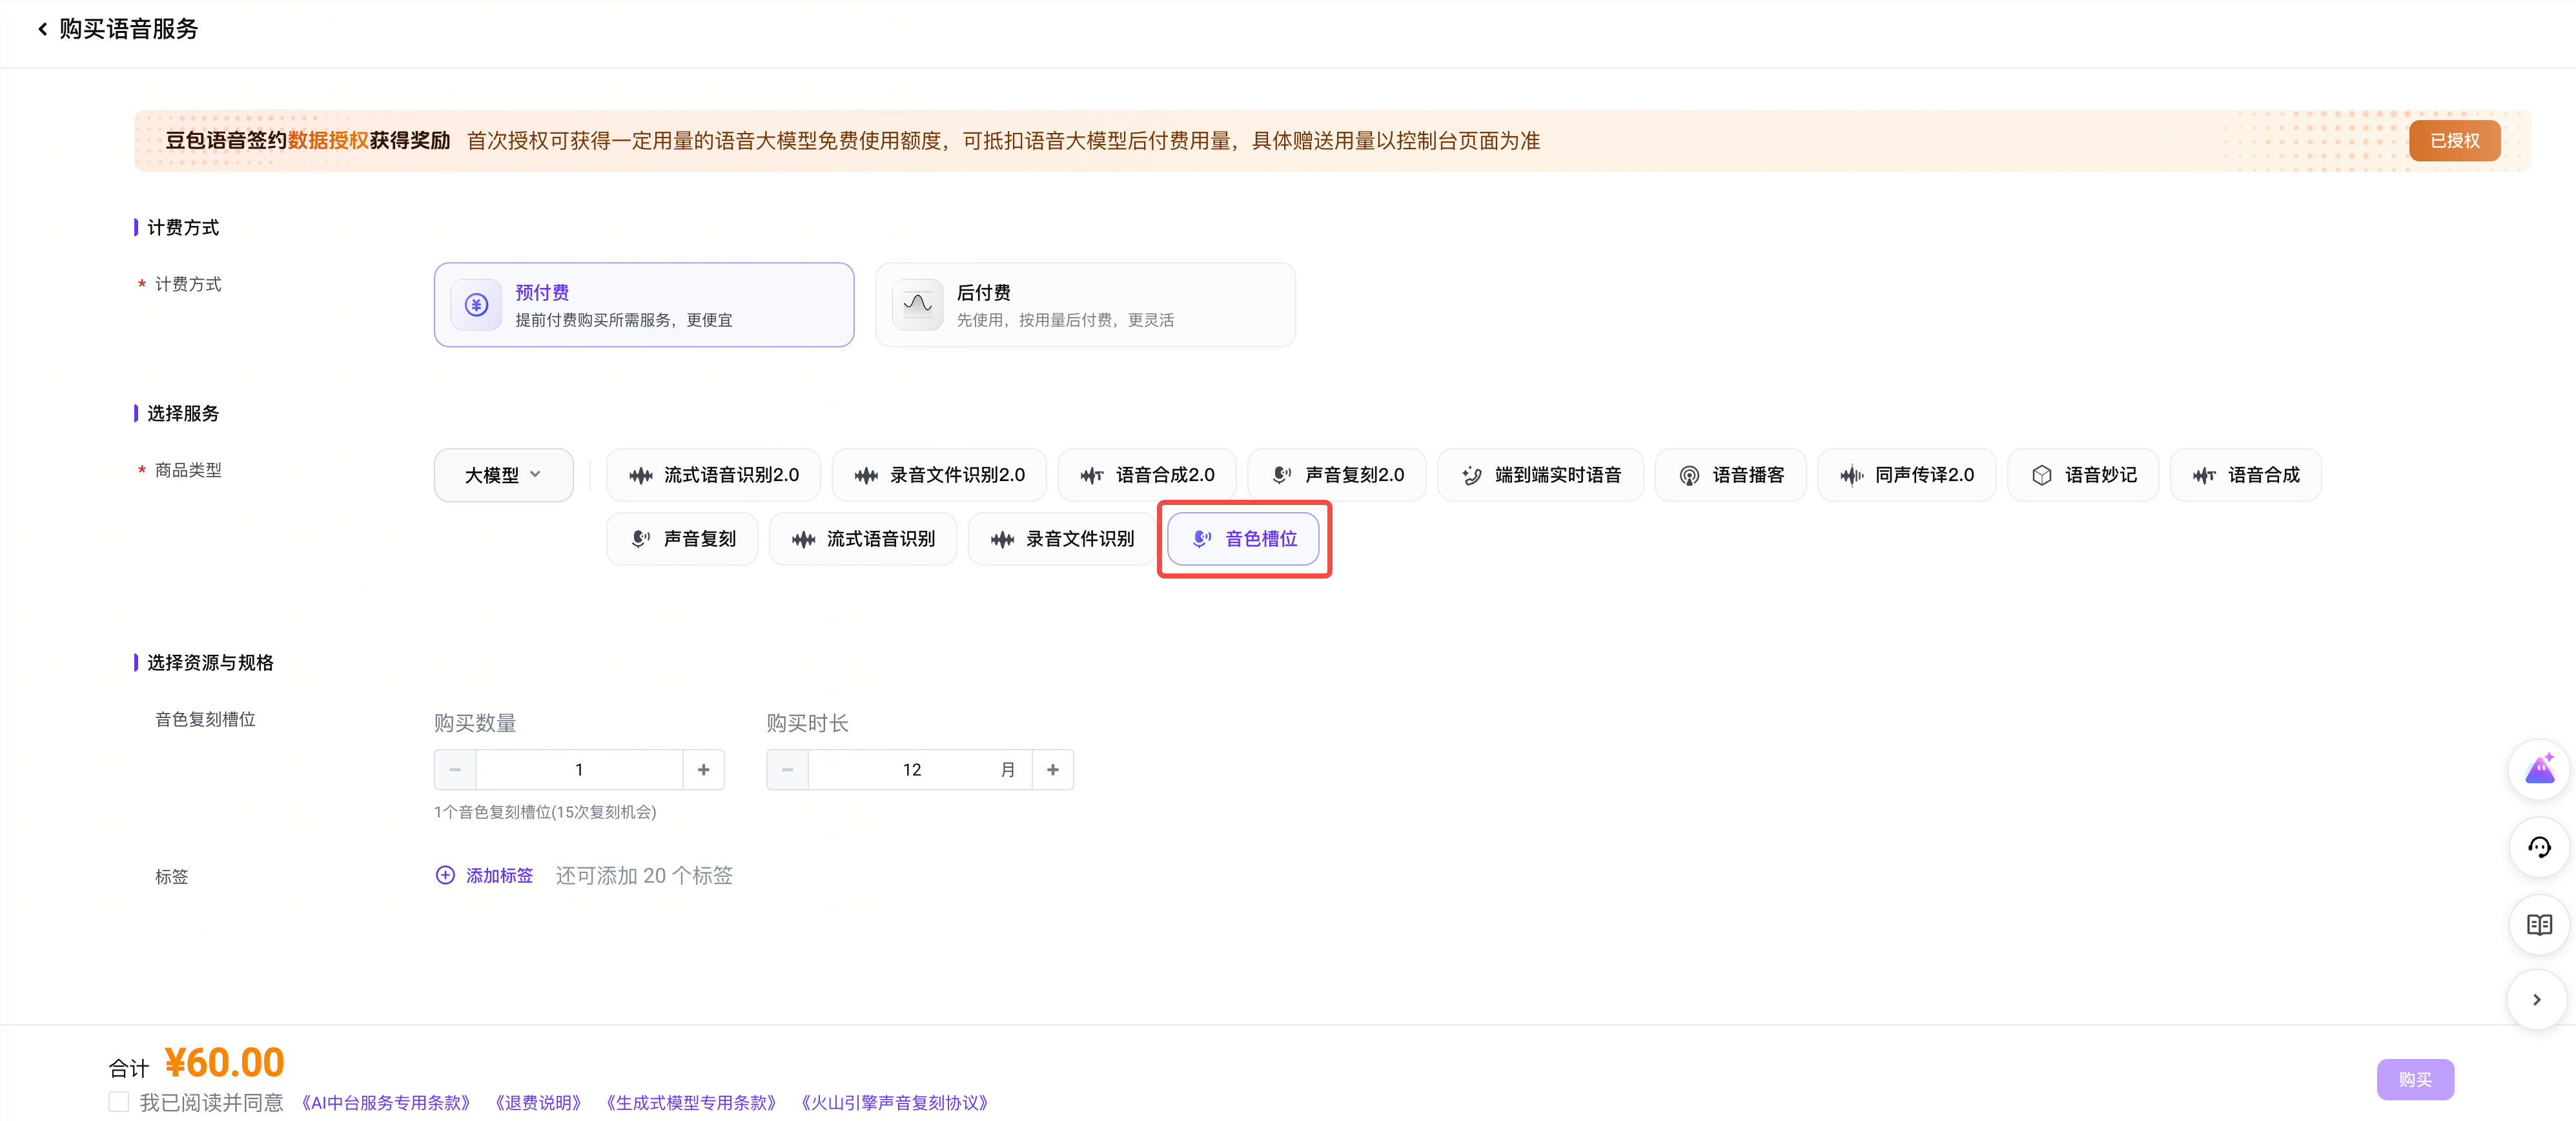Open the 大模型 product type dropdown

coord(503,475)
